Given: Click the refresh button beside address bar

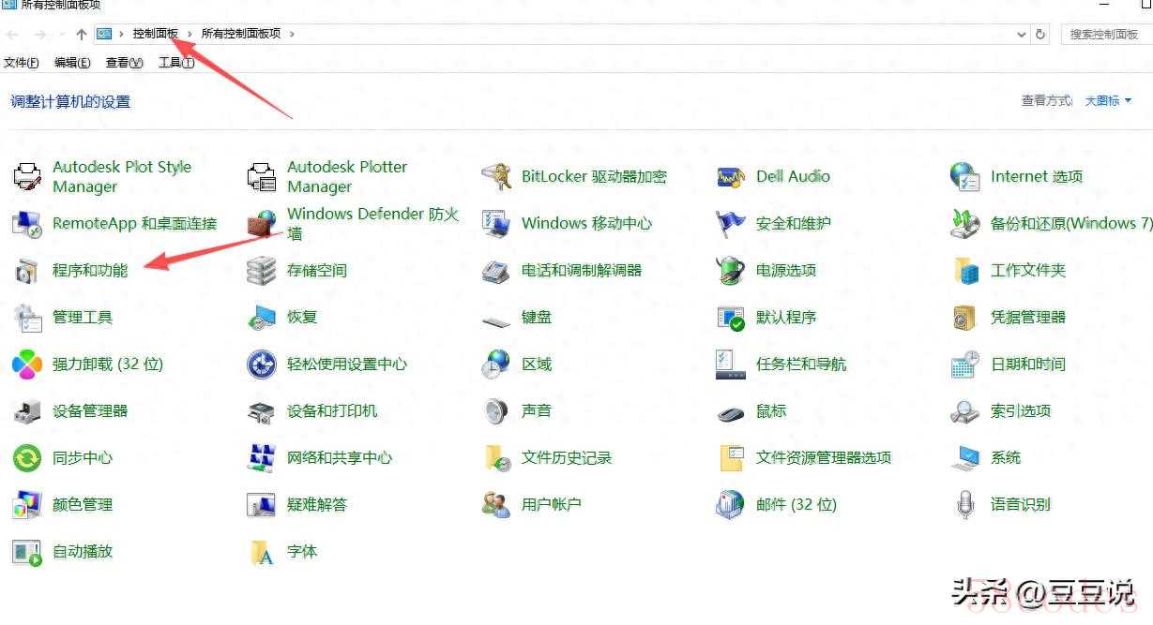Looking at the screenshot, I should coord(1040,35).
